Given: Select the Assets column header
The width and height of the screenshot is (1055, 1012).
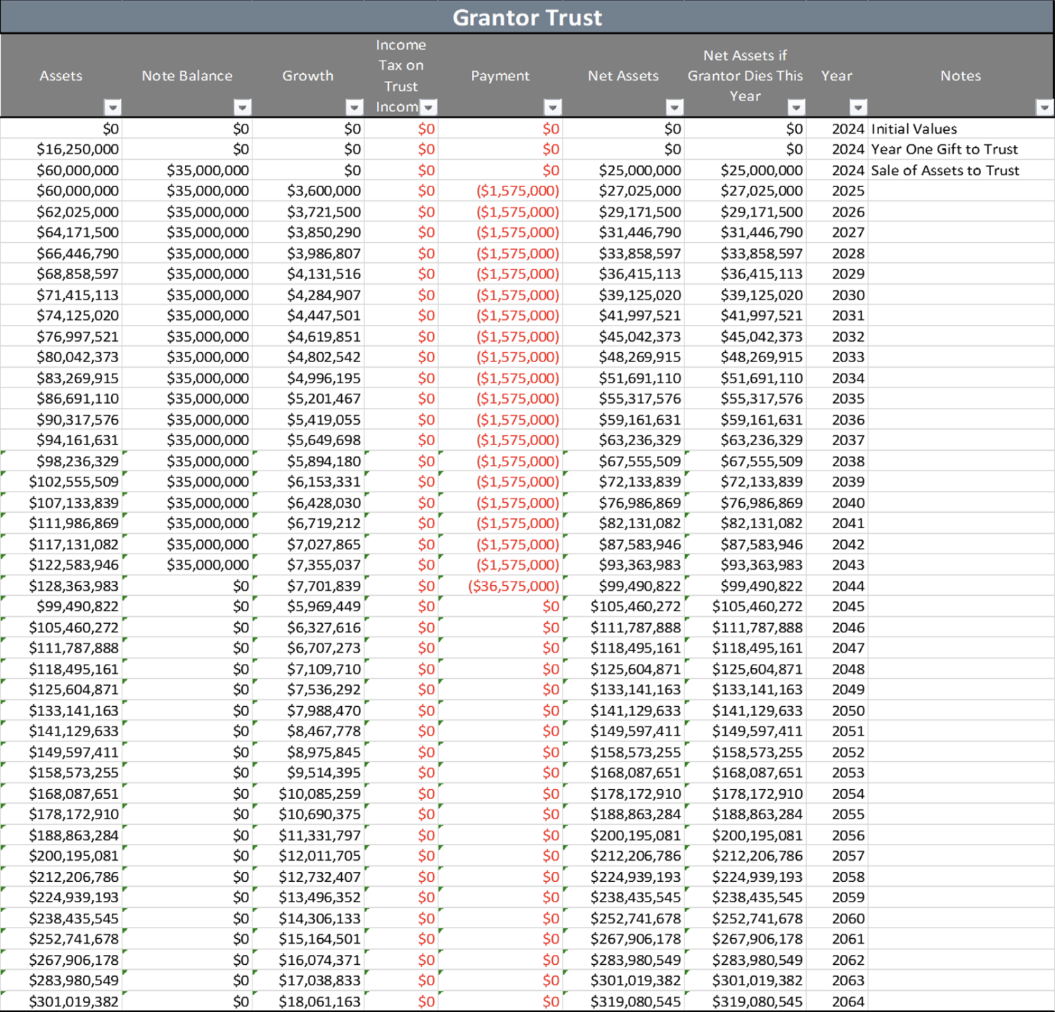Looking at the screenshot, I should 61,75.
